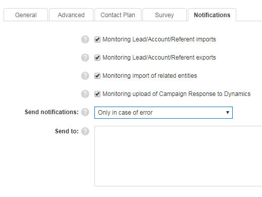Image resolution: width=262 pixels, height=197 pixels.
Task: Show help for import of related entities
Action: tap(85, 76)
